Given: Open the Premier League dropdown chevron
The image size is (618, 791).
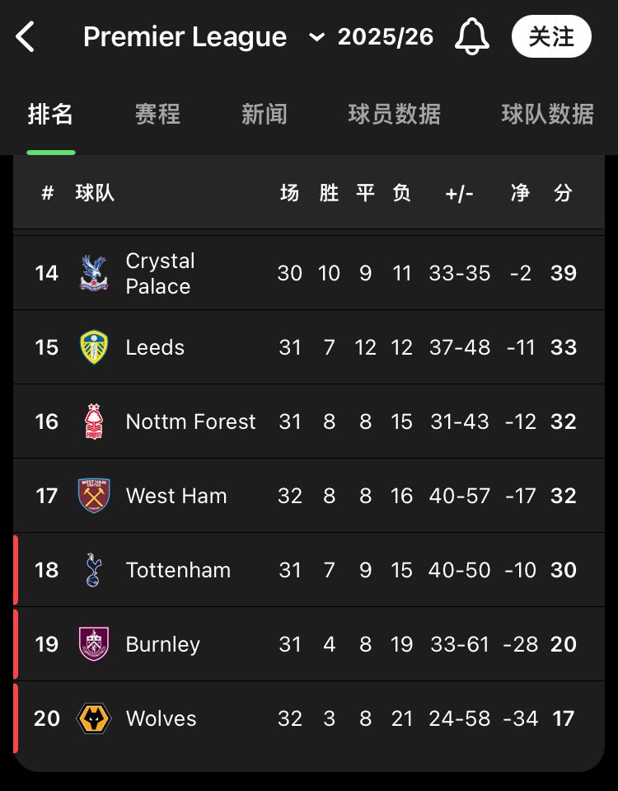Looking at the screenshot, I should coord(316,38).
